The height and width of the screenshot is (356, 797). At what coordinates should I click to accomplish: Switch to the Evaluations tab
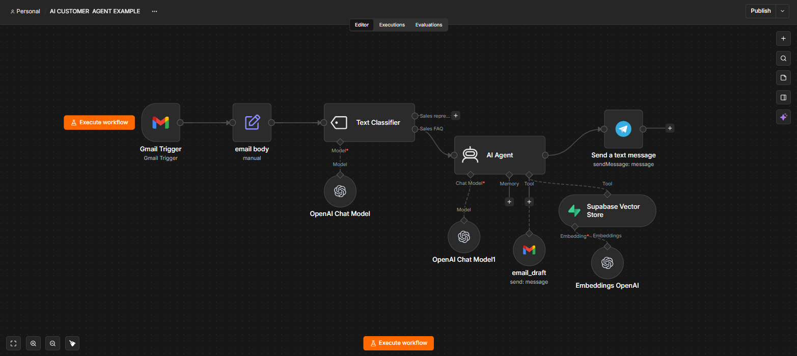[x=429, y=24]
